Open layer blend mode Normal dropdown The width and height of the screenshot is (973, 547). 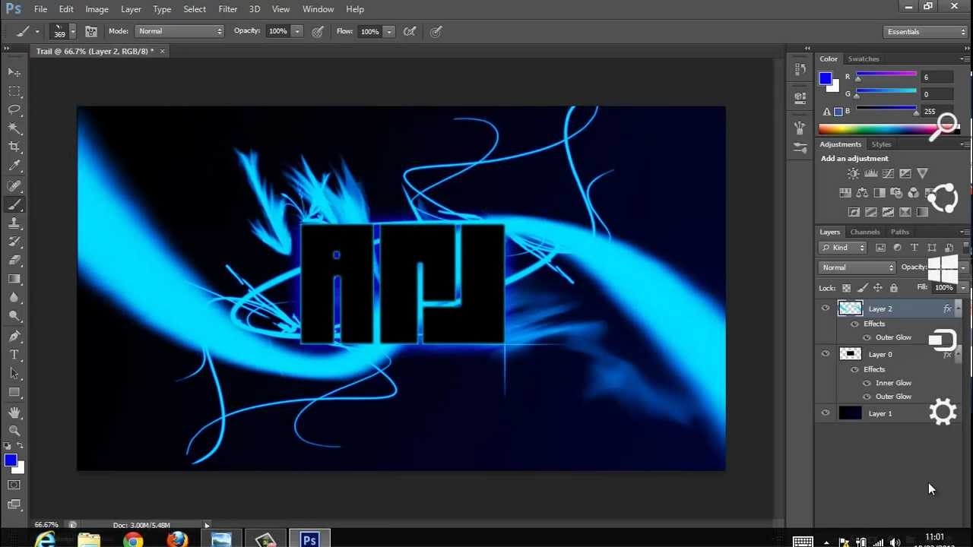pos(858,267)
